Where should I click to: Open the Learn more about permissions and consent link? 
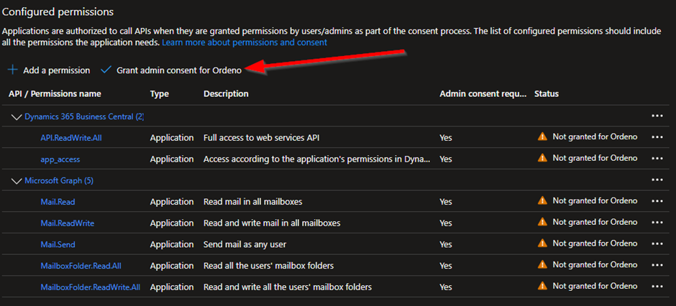(x=245, y=42)
